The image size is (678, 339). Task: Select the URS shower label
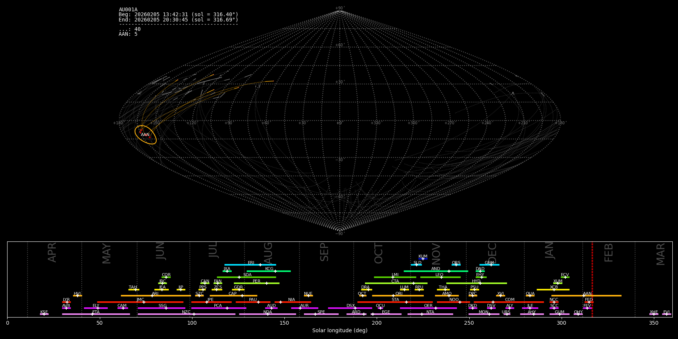[506, 312]
